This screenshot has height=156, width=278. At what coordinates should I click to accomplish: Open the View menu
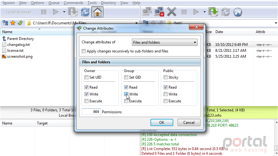(x=124, y=3)
